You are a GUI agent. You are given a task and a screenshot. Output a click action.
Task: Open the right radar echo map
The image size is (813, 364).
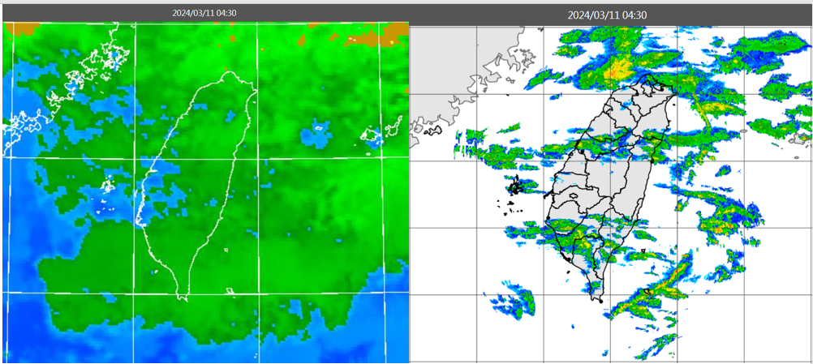tap(611, 195)
